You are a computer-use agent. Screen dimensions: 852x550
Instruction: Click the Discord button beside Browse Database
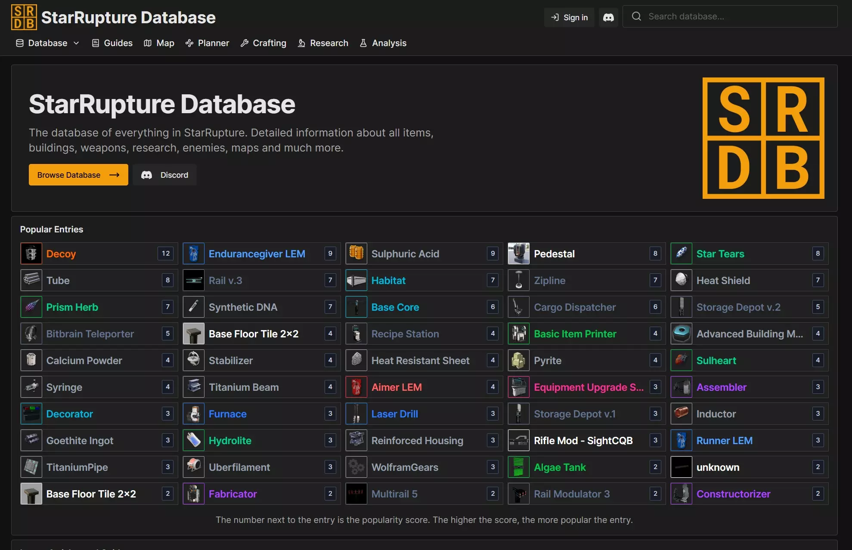pos(165,175)
